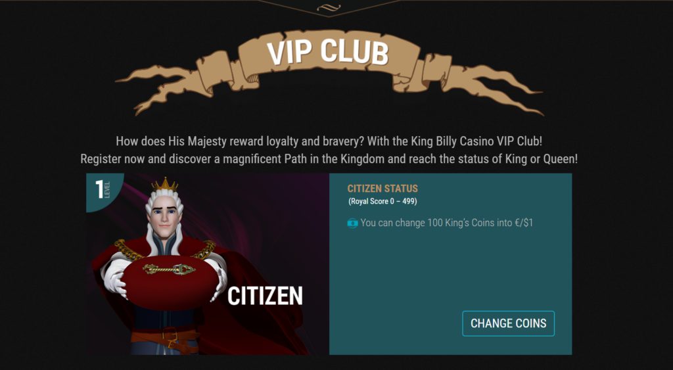The height and width of the screenshot is (370, 673).
Task: Click the Level 1 badge
Action: (x=103, y=190)
